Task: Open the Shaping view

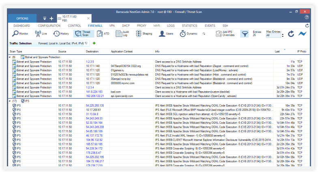Action: pos(144,34)
